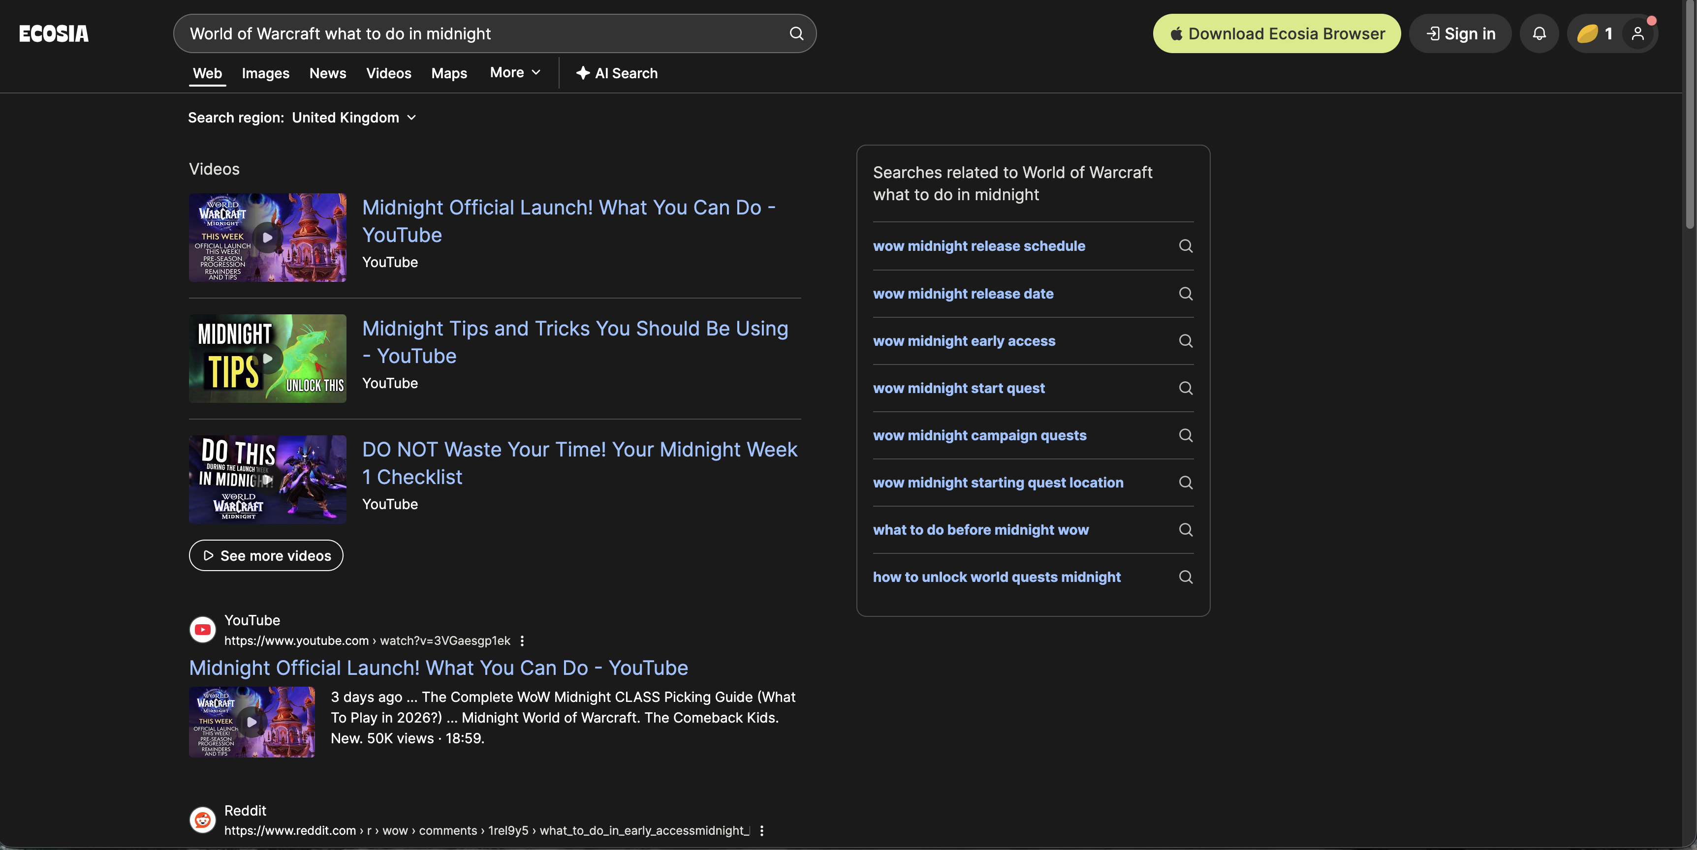The height and width of the screenshot is (850, 1697).
Task: Open the notifications bell
Action: [1539, 33]
